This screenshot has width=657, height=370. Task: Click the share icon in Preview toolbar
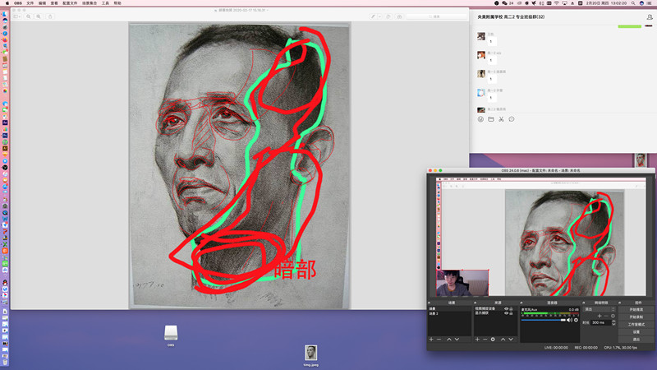(50, 16)
